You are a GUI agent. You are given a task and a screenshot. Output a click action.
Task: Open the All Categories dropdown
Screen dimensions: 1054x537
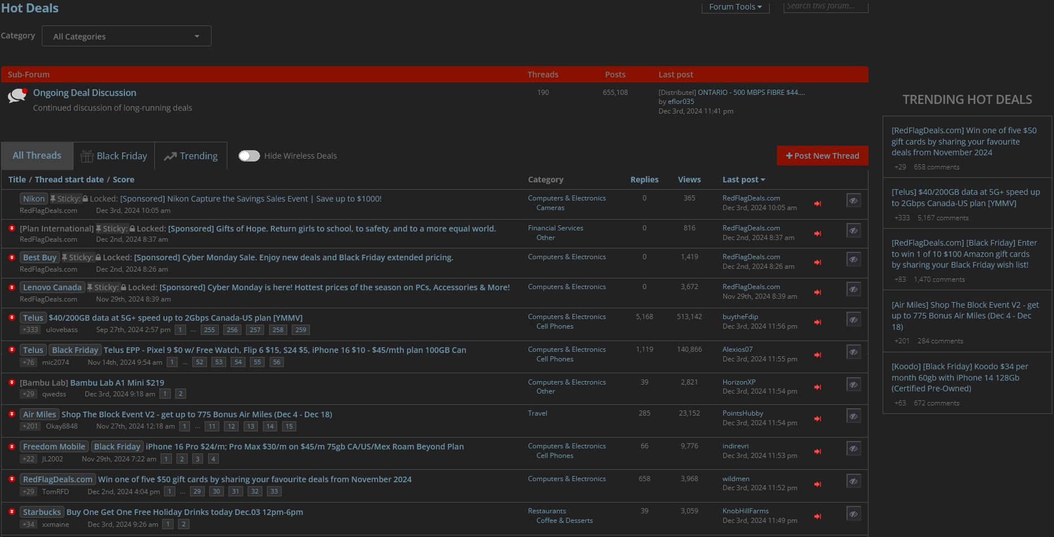[x=127, y=36]
